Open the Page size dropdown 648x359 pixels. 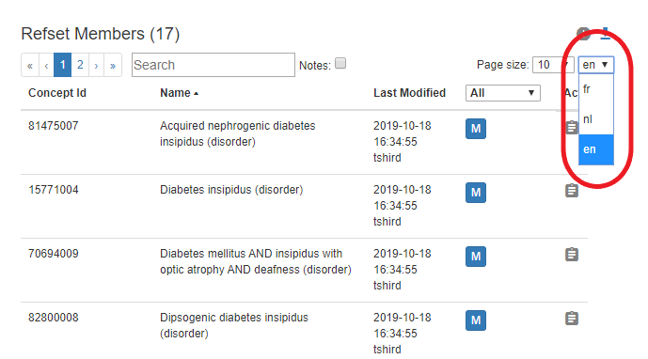[553, 65]
